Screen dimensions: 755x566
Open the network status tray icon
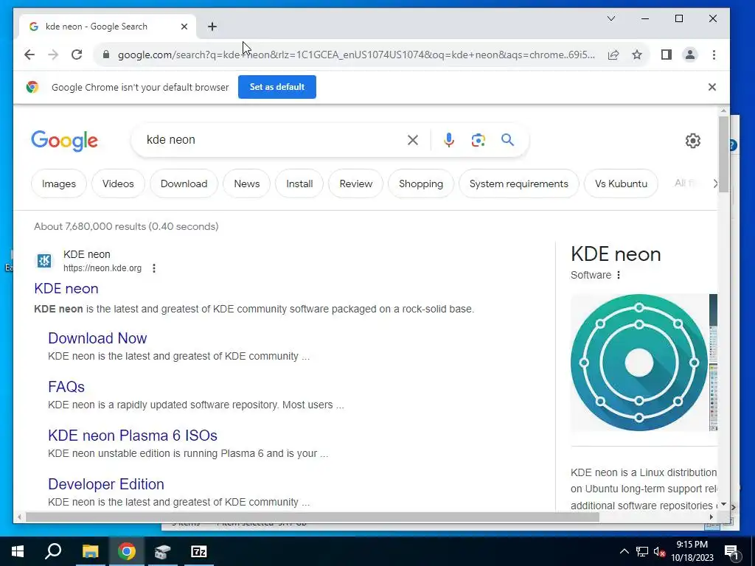[x=642, y=551]
